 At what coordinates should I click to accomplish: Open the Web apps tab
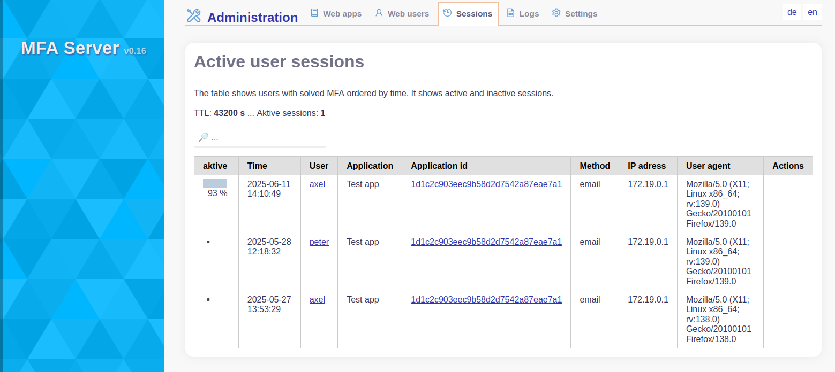336,14
